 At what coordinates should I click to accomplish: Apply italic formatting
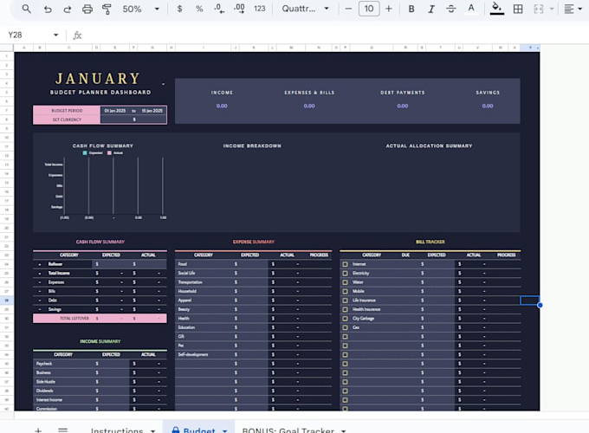coord(432,9)
